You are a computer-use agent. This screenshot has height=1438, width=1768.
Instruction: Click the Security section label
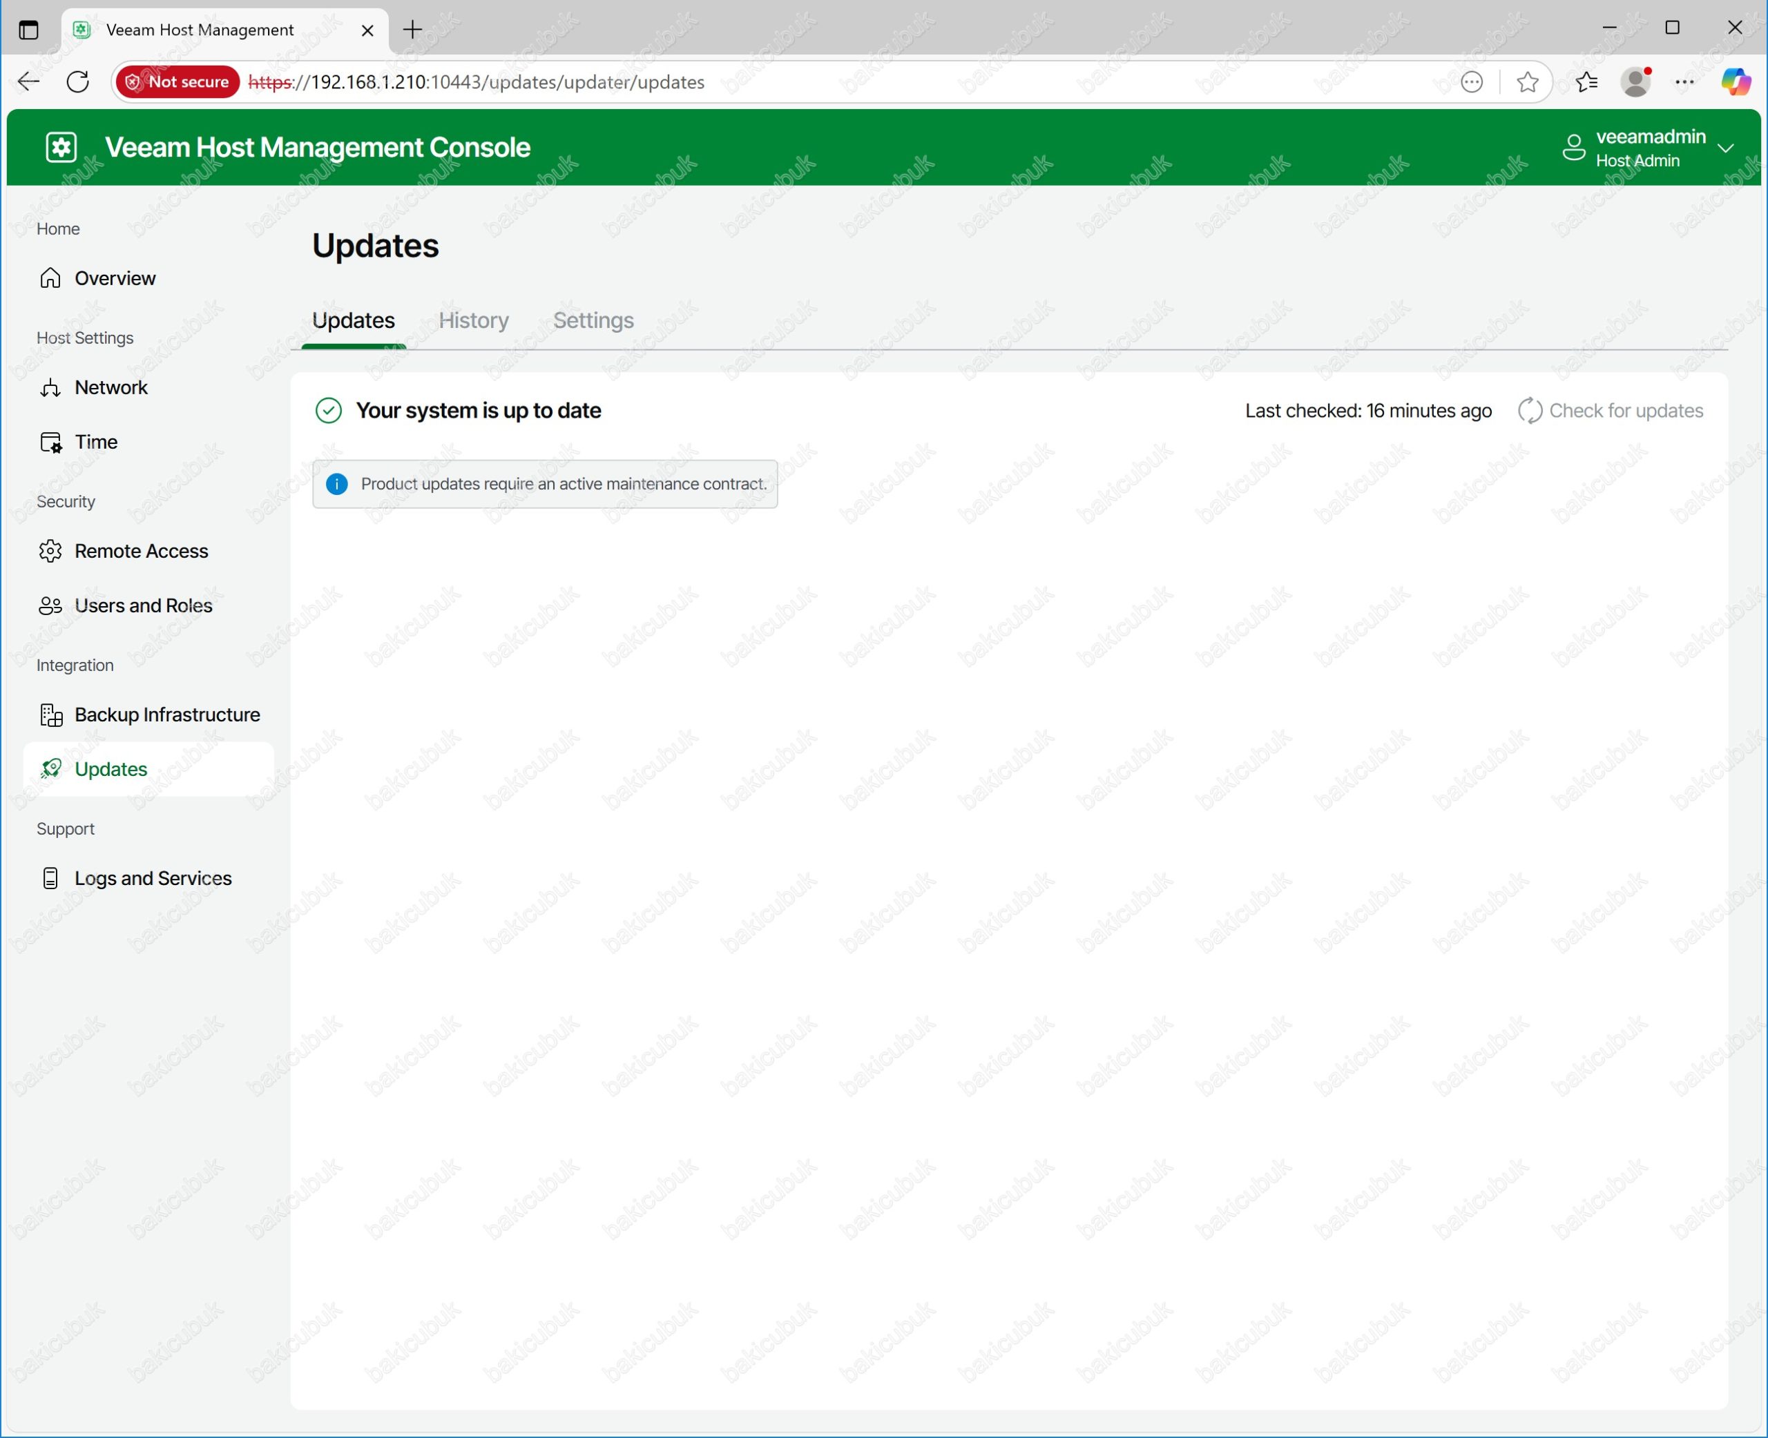click(66, 502)
